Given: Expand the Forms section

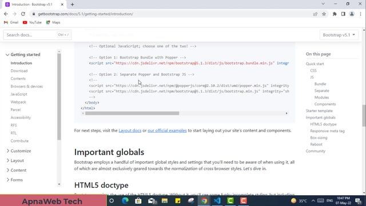Looking at the screenshot, I should point(15,180).
